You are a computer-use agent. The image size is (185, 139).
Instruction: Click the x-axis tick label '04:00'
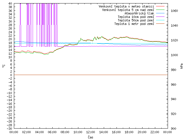click(39, 132)
